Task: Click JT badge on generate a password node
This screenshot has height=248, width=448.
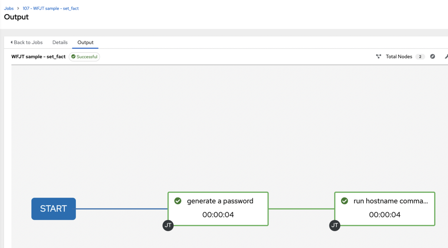Action: [x=168, y=225]
